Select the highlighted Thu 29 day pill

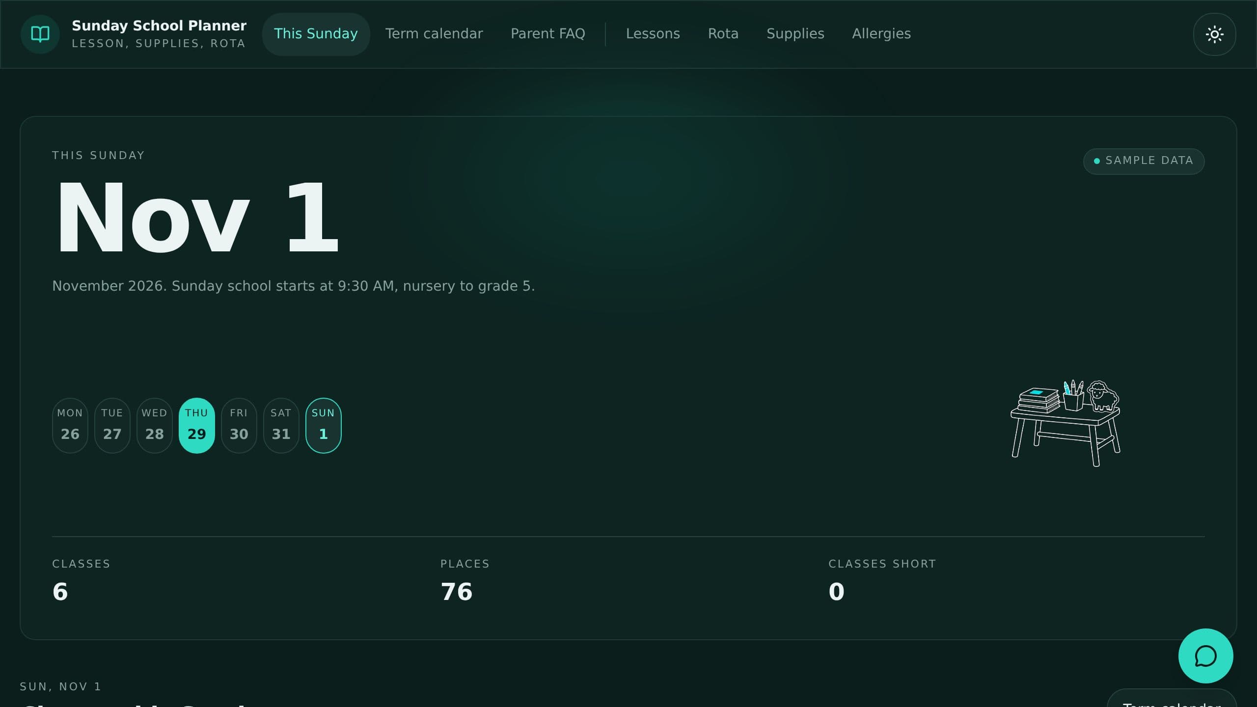(x=197, y=425)
